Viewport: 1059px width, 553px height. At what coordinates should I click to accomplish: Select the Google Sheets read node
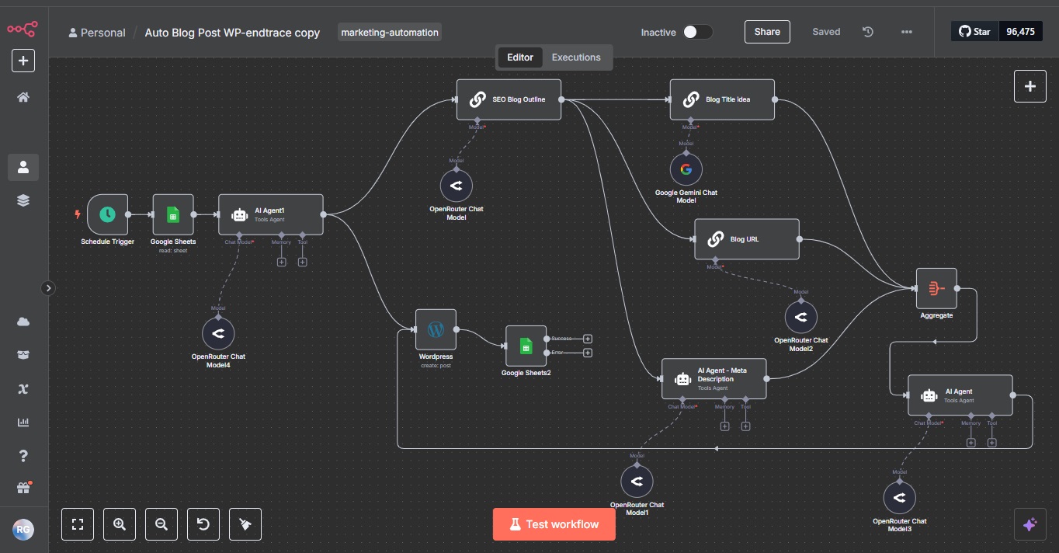tap(172, 214)
